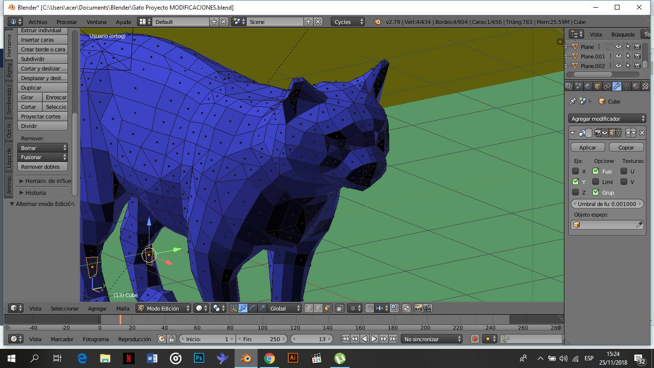Image resolution: width=654 pixels, height=368 pixels.
Task: Enable the U texture checkbox
Action: [x=624, y=171]
